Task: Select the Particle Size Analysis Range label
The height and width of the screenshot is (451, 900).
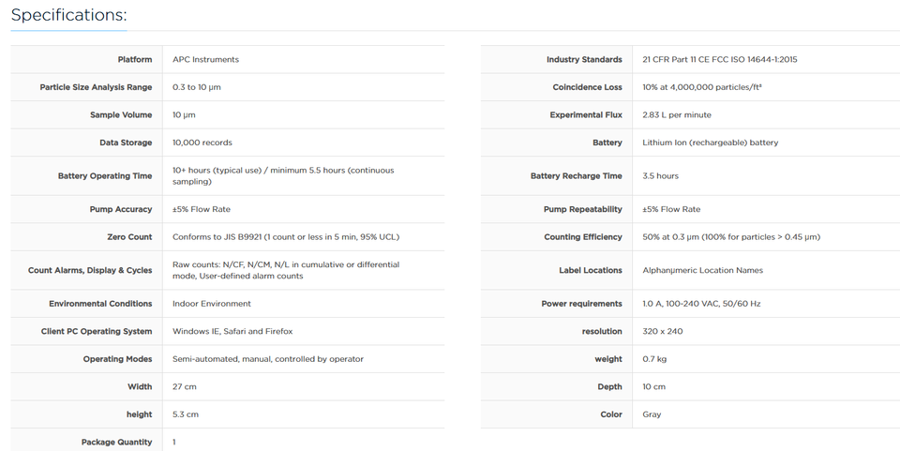Action: click(96, 87)
